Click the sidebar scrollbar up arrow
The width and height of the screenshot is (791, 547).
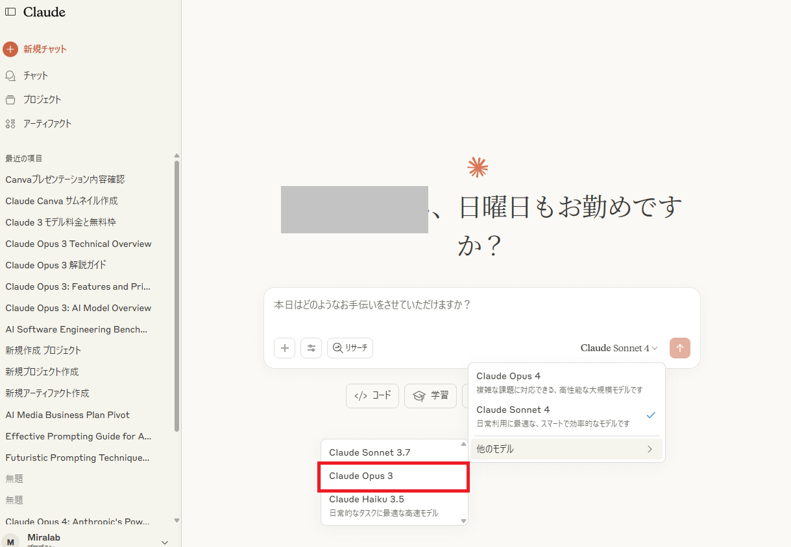coord(176,156)
